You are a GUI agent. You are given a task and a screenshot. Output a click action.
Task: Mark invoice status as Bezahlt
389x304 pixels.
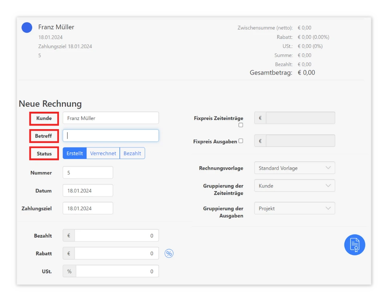click(x=132, y=153)
